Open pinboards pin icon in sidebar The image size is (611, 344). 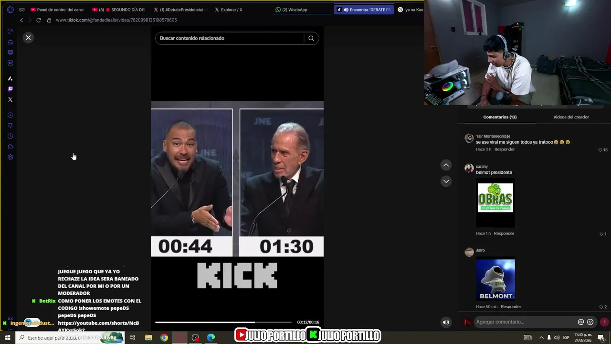pos(10,126)
